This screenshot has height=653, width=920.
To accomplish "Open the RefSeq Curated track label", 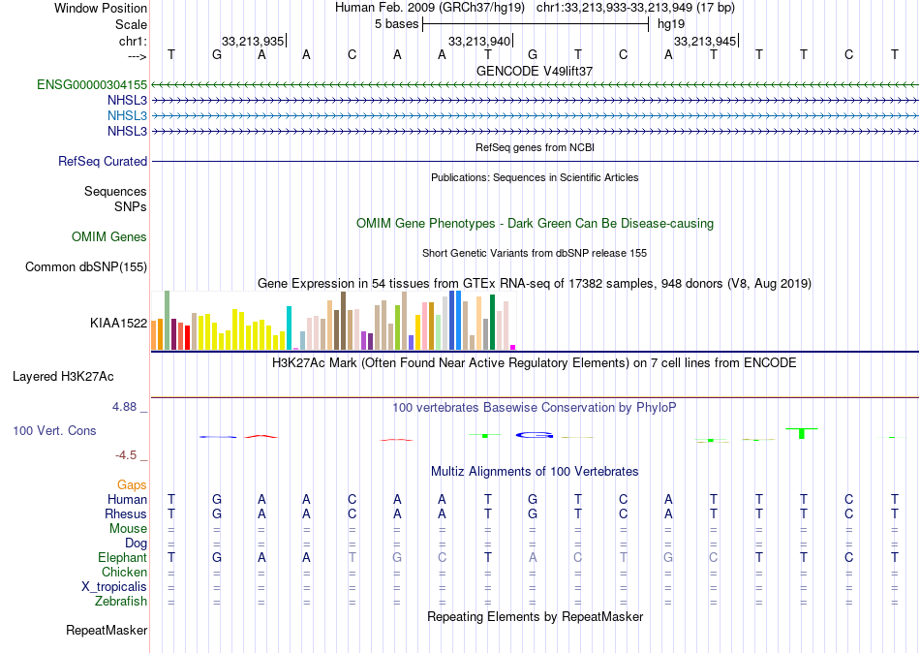I will click(x=102, y=161).
